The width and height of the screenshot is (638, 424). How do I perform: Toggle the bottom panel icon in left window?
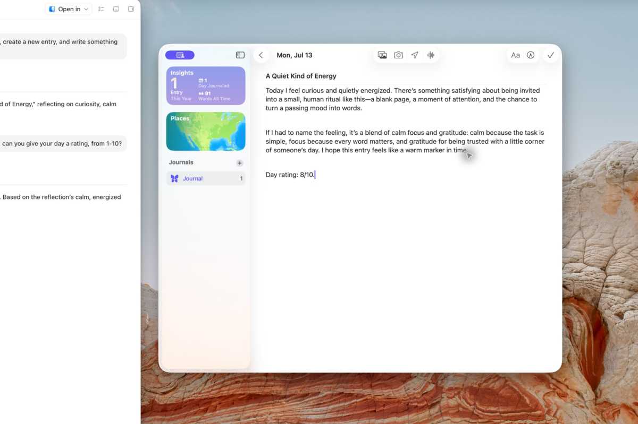pyautogui.click(x=116, y=9)
